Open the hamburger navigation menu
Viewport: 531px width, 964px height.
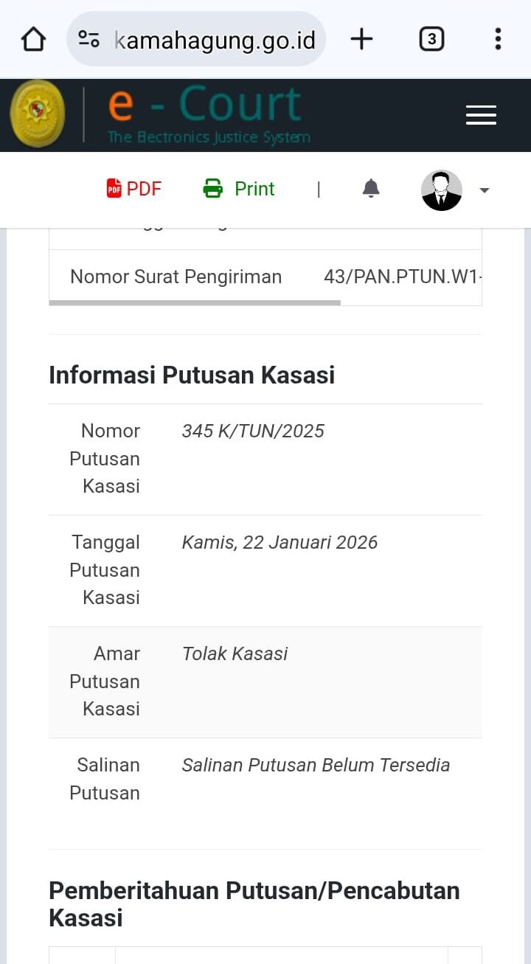pos(481,115)
